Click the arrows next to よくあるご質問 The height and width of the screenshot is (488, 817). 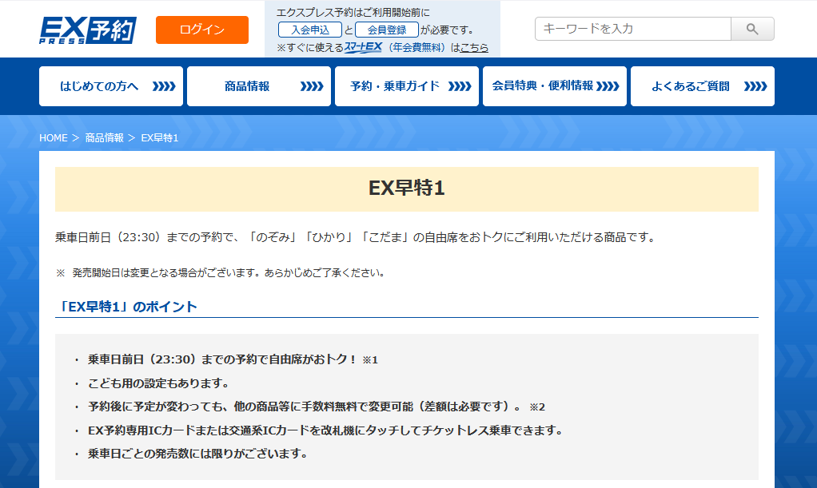click(755, 86)
